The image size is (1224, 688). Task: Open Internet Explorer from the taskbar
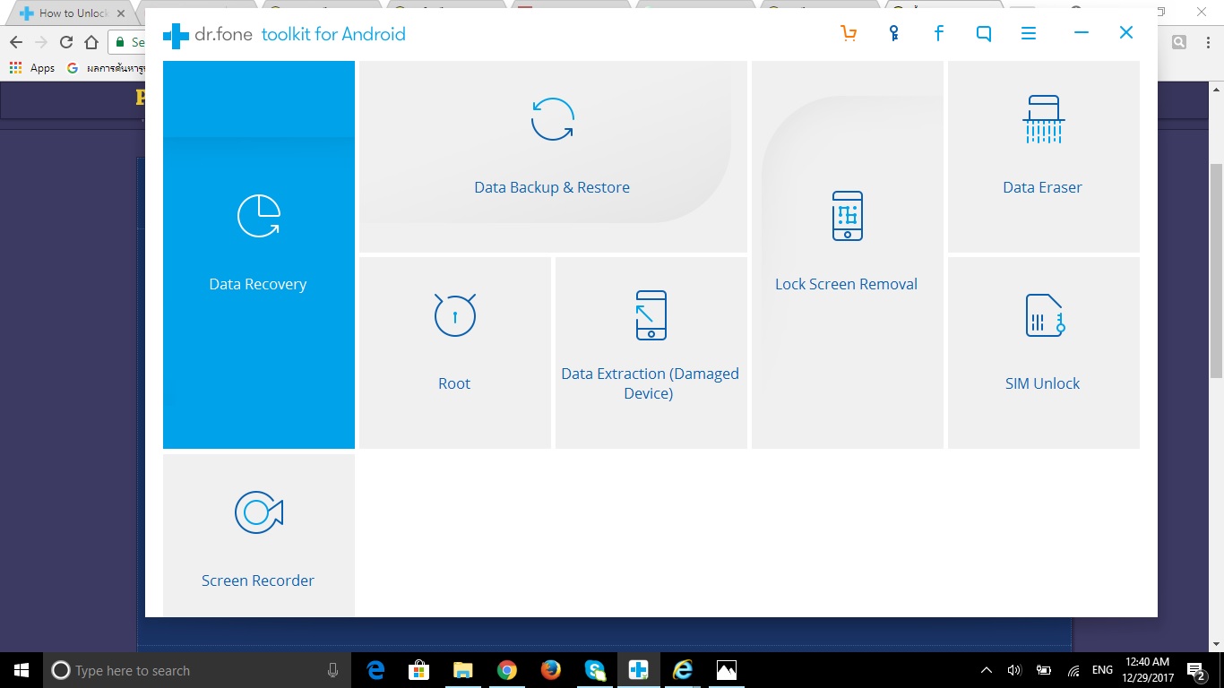coord(682,670)
